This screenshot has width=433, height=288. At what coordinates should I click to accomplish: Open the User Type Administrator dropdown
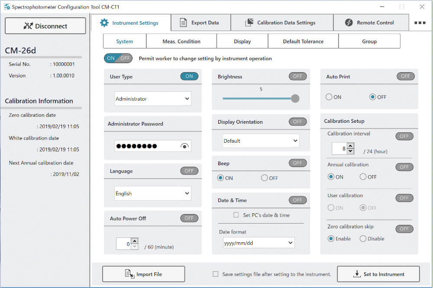152,99
